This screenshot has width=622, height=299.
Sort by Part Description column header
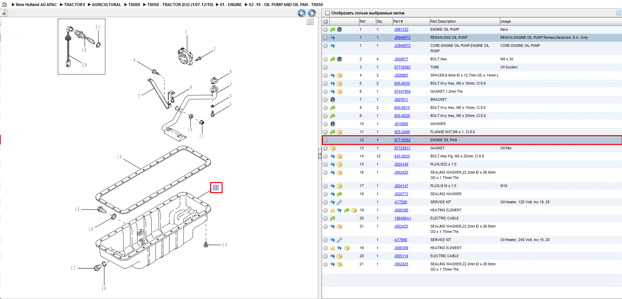(x=464, y=21)
